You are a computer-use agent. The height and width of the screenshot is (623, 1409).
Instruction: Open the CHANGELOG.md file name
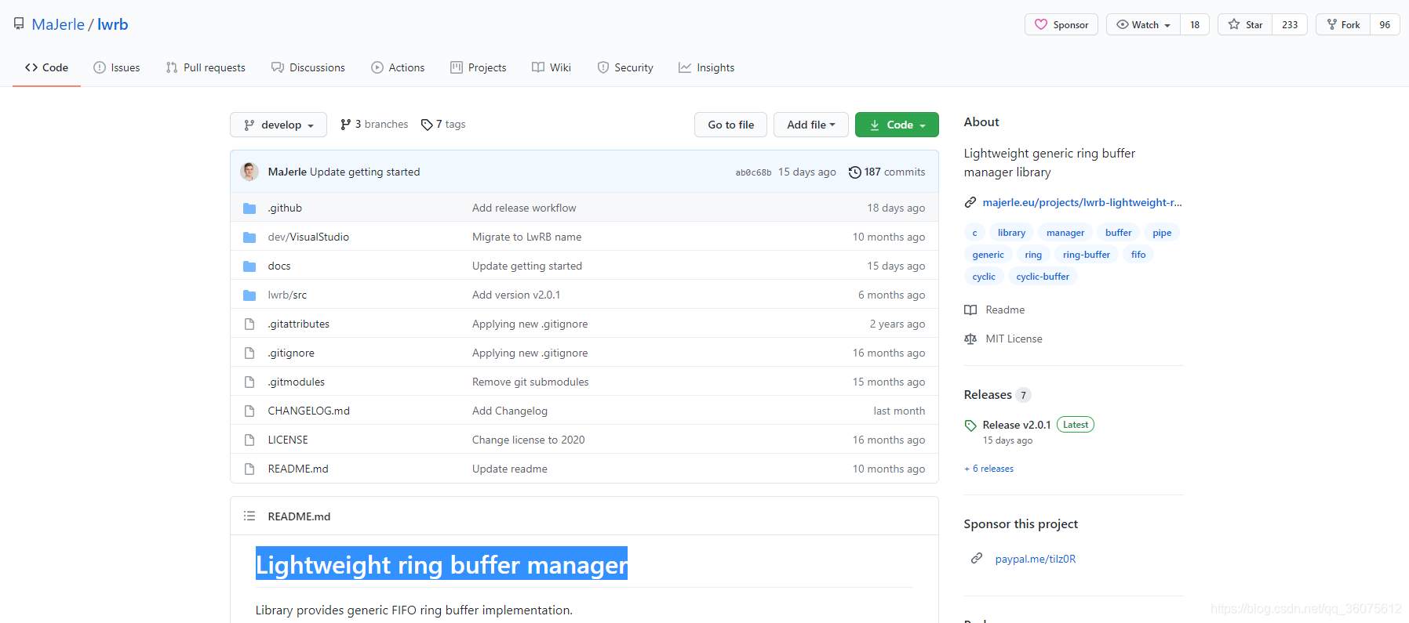309,411
